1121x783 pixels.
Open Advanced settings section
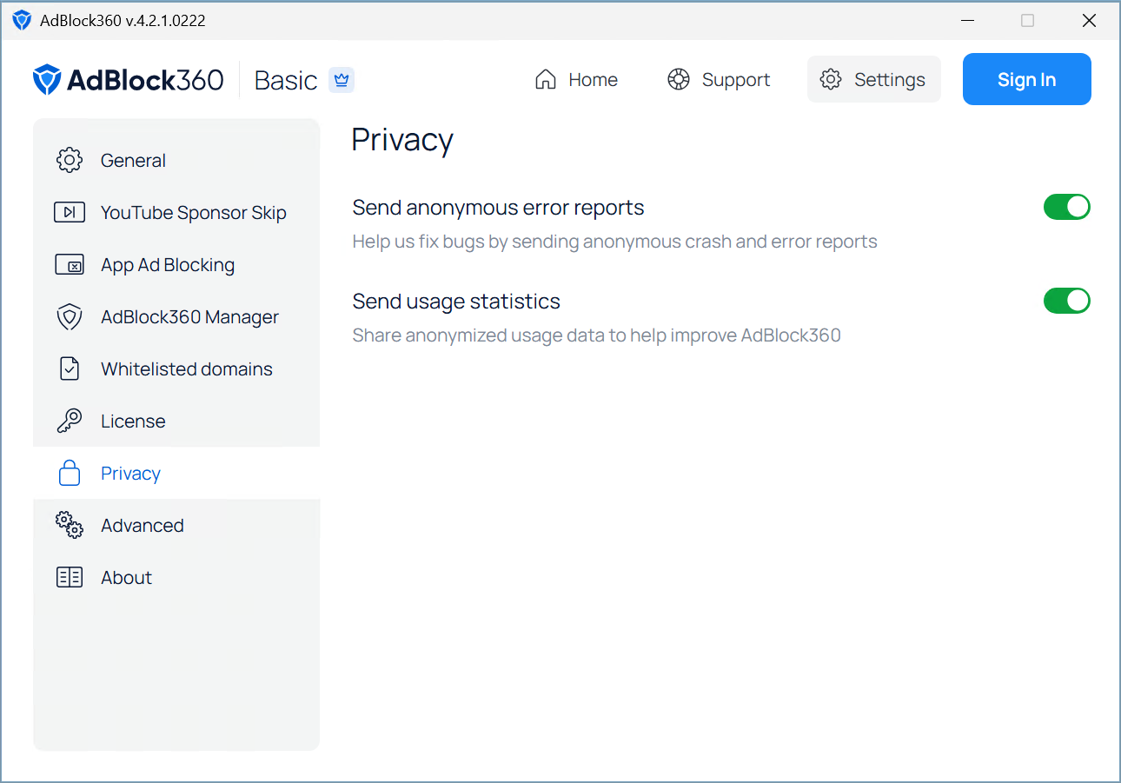(176, 525)
